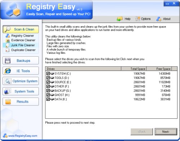180x141 pixels.
Task: Open the Results section
Action: pyautogui.click(x=21, y=102)
